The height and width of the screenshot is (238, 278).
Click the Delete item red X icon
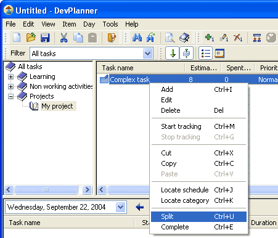tap(238, 38)
